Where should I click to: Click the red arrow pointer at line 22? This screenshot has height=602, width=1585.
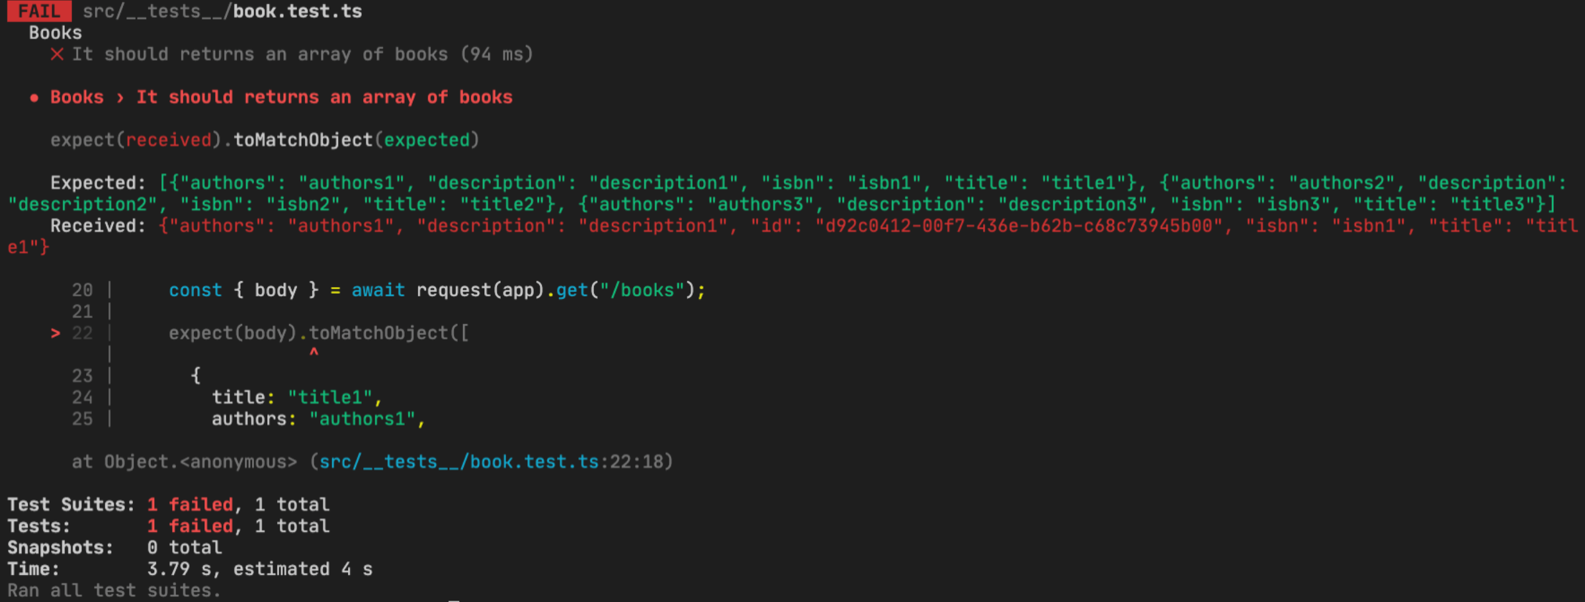tap(56, 333)
